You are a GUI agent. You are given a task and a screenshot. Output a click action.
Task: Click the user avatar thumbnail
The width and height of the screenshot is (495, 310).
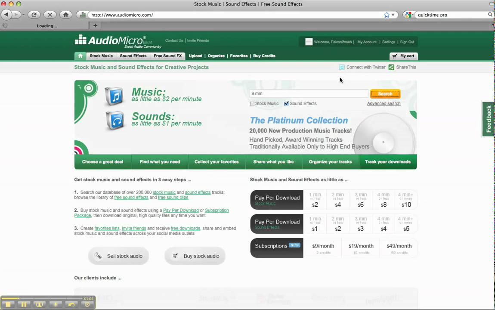click(309, 42)
